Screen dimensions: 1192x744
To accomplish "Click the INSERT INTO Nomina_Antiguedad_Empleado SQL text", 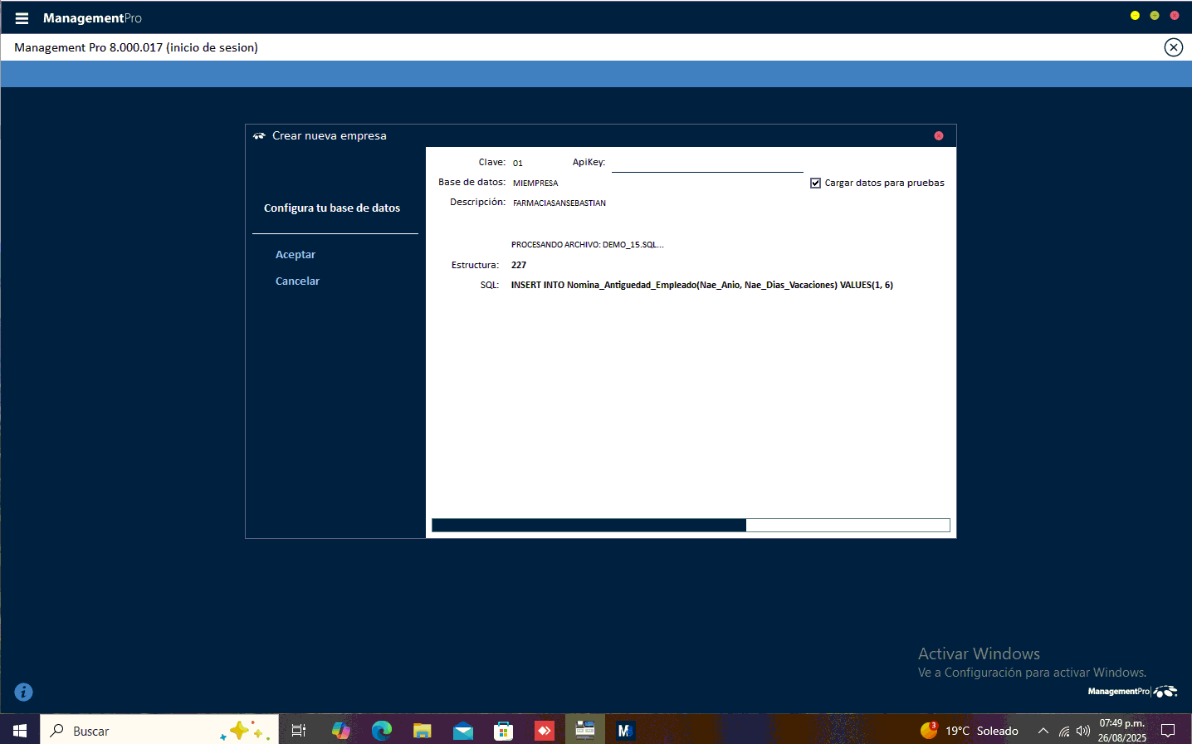I will [x=702, y=285].
